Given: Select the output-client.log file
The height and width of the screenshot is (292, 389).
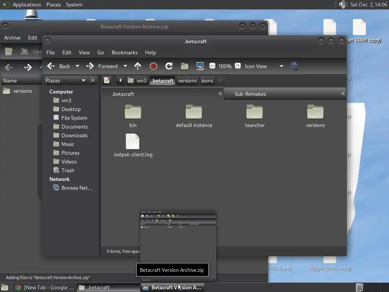Looking at the screenshot, I should coord(133,146).
